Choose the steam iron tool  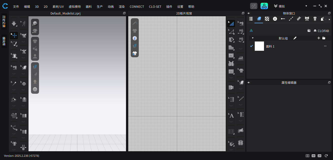click(x=240, y=58)
